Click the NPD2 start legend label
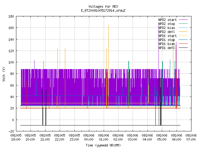The image size is (197, 148). (167, 20)
